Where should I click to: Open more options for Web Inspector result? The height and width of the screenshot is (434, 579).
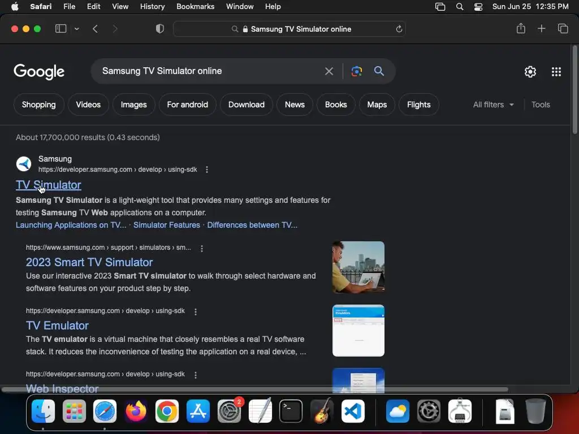point(195,375)
